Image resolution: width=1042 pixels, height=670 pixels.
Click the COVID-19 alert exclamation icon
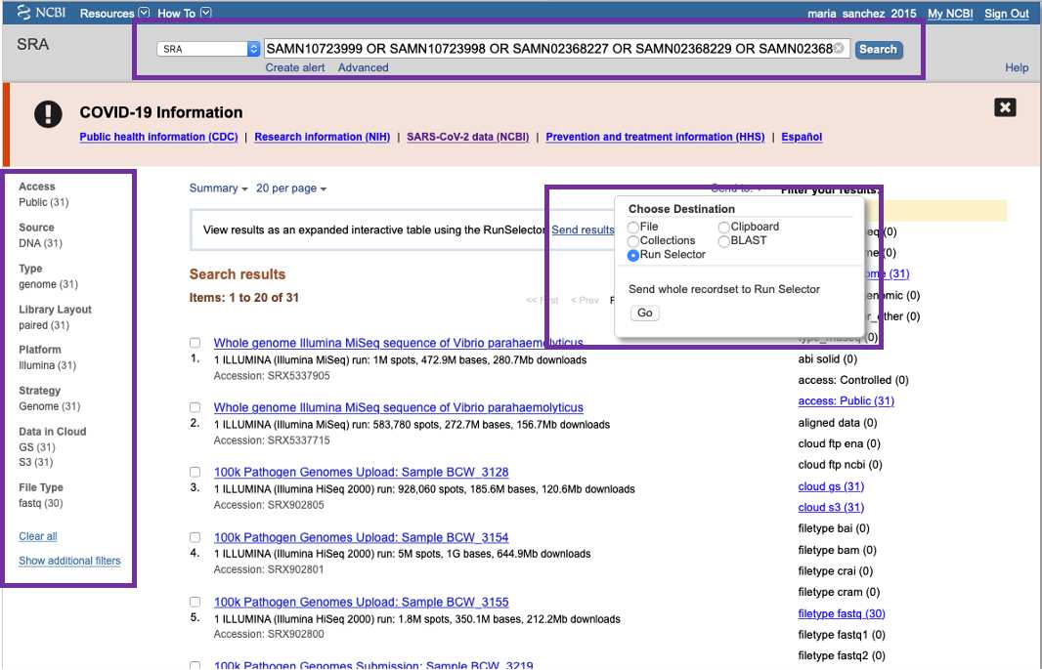(x=48, y=114)
